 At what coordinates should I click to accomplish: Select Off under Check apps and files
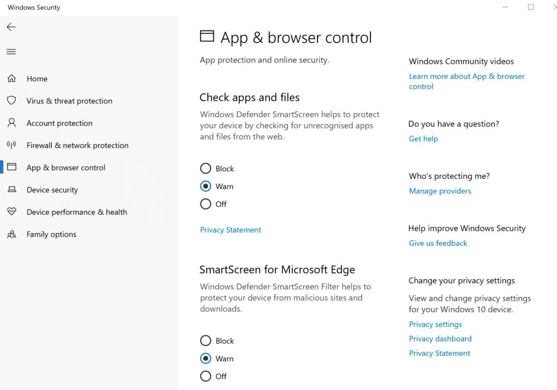[x=206, y=204]
